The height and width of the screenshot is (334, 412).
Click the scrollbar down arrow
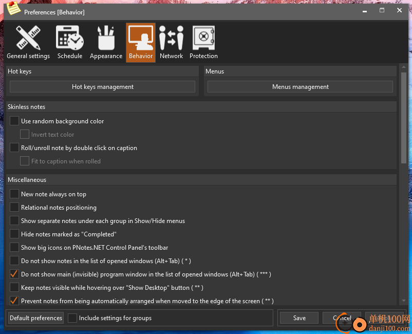tap(404, 301)
